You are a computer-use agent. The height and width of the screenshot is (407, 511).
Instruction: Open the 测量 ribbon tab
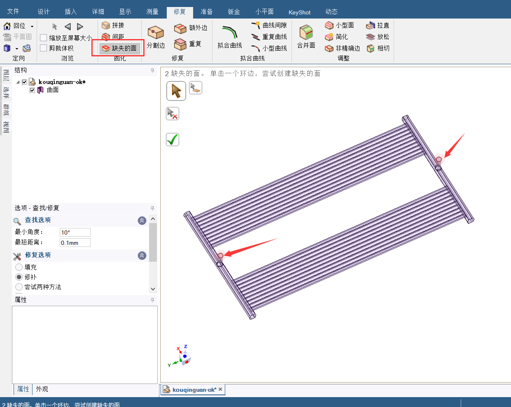pos(152,12)
